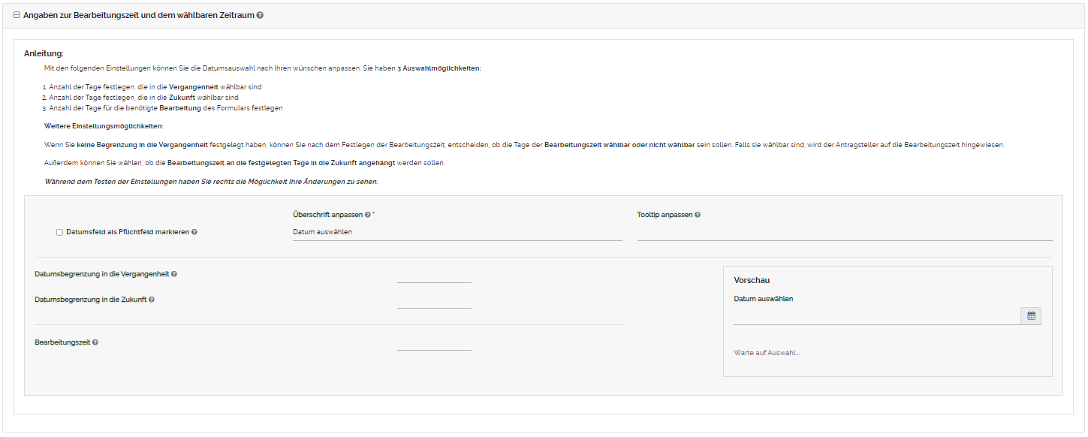This screenshot has height=437, width=1088.
Task: Show help for 'Tooltip anpassen'
Action: 698,215
